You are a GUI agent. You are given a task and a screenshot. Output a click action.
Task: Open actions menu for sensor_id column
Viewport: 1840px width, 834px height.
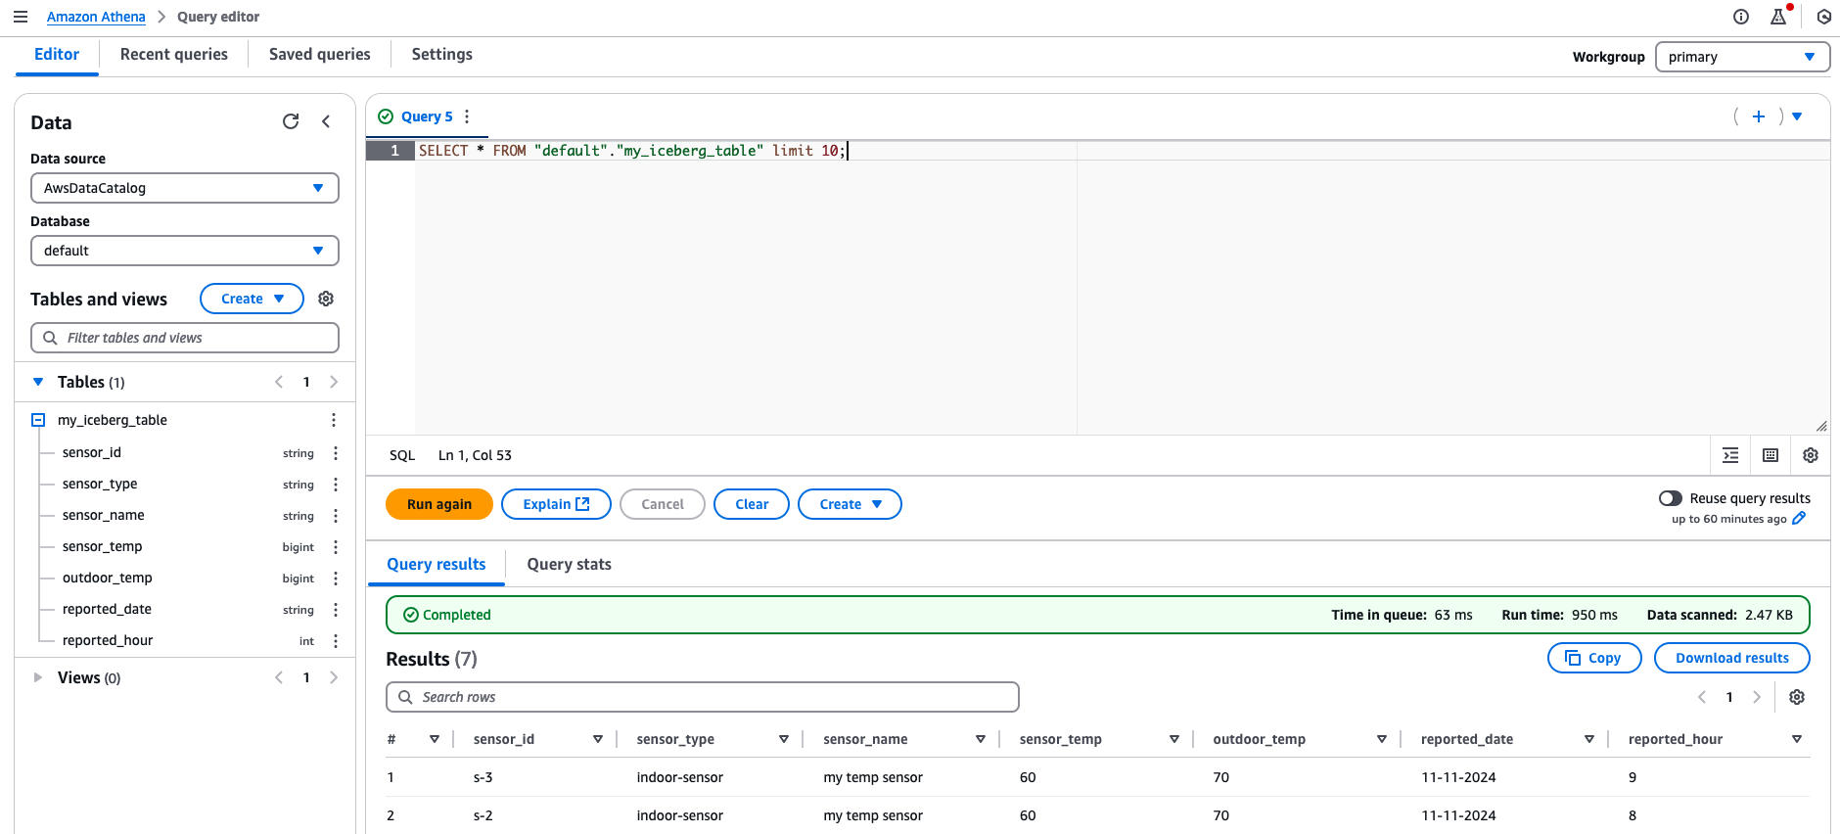[x=336, y=453]
